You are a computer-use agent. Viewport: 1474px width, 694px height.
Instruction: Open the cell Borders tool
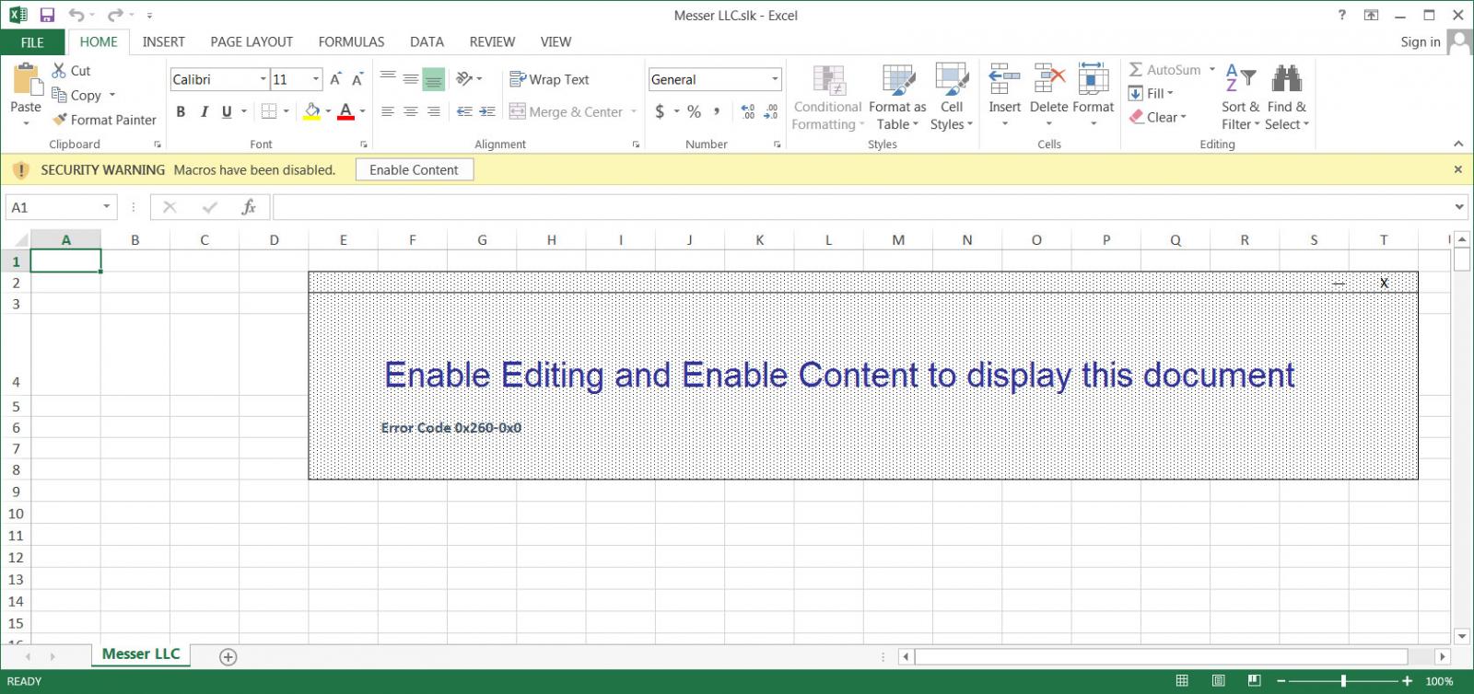click(x=268, y=111)
